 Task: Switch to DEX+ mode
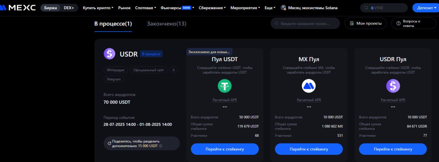point(69,8)
